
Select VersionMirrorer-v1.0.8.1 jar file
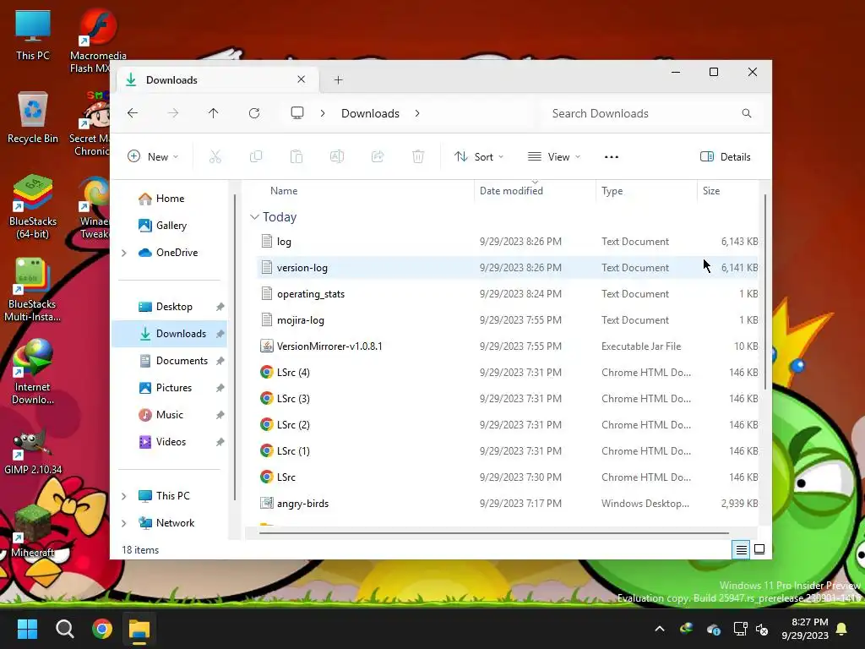[x=507, y=346]
